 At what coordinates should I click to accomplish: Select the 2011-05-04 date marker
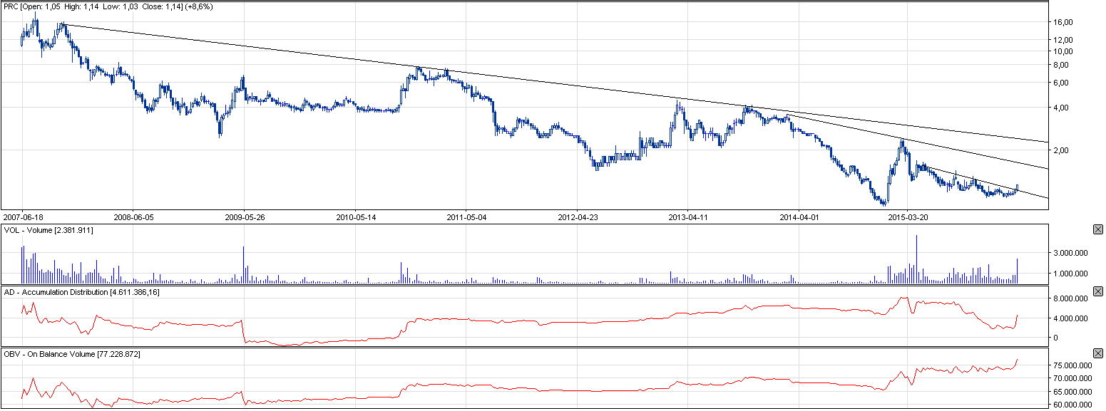click(466, 217)
